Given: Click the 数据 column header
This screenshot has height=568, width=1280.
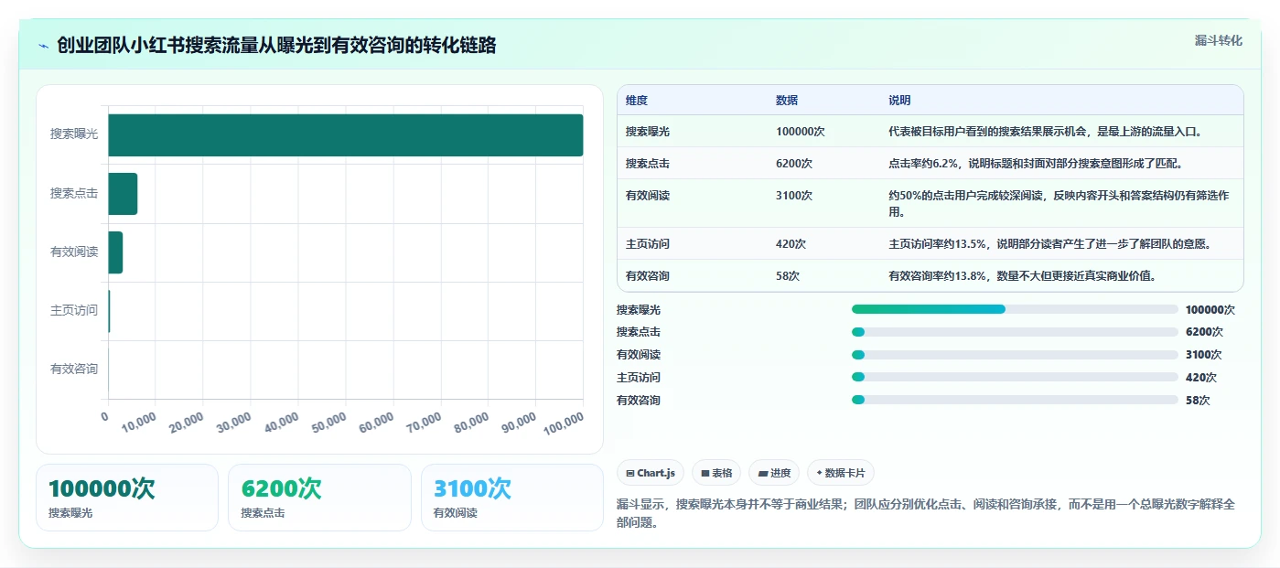Looking at the screenshot, I should (x=787, y=101).
